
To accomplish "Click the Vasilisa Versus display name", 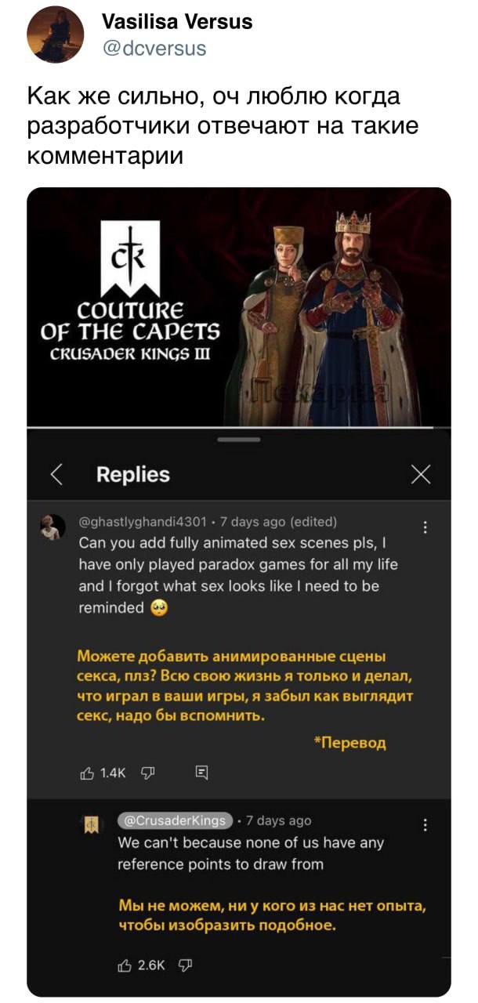I will (x=178, y=22).
